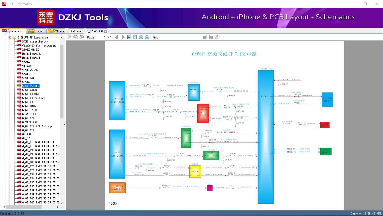Click the page number field

102,37
